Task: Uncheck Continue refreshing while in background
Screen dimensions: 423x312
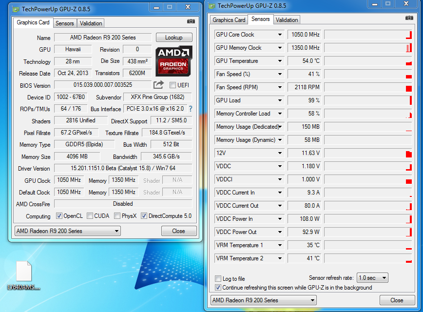Action: coord(218,288)
